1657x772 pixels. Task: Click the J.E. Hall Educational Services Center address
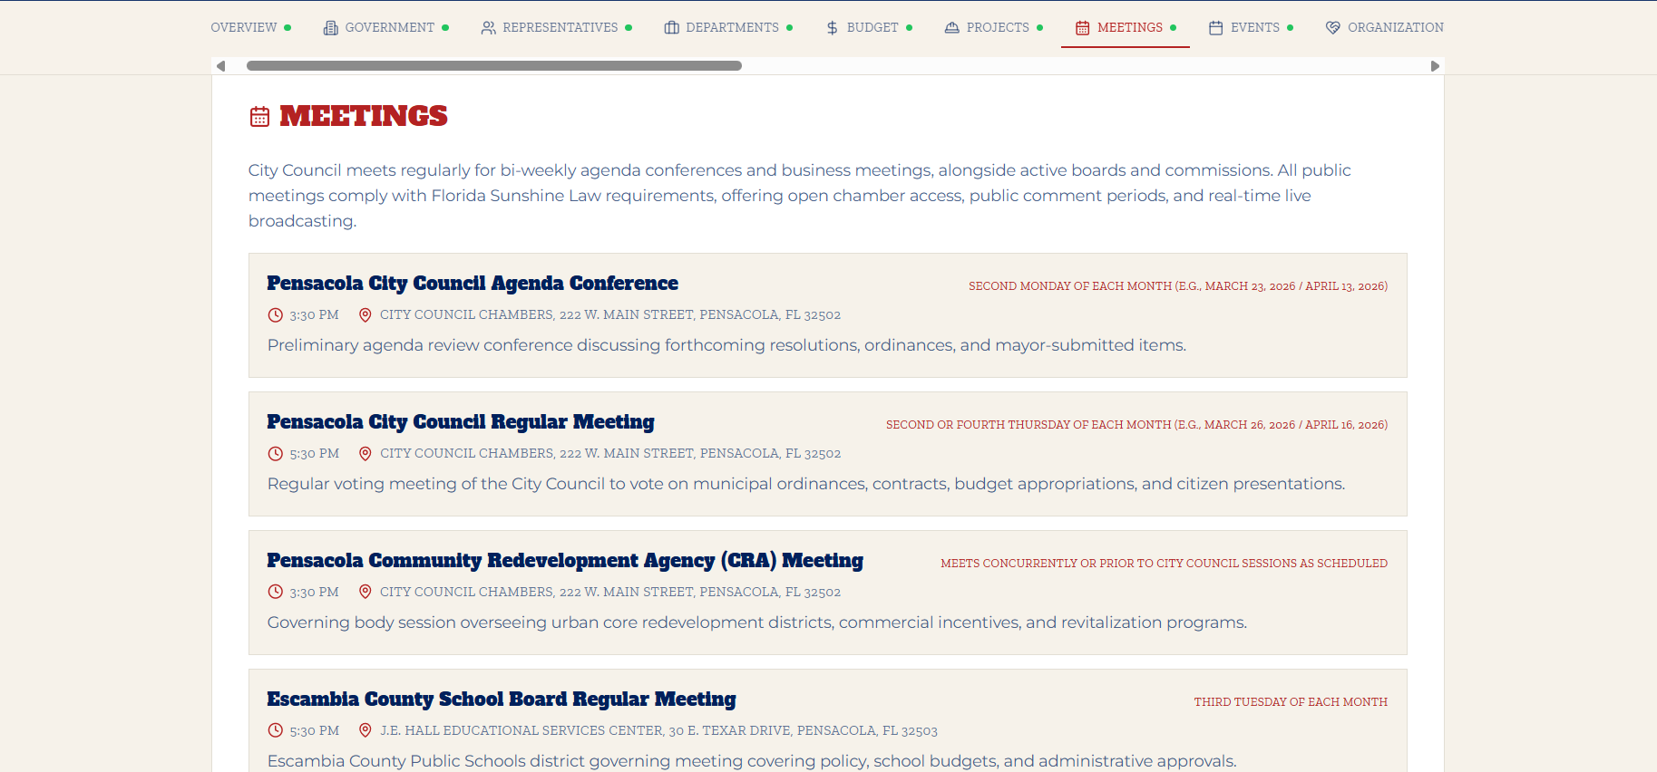coord(658,731)
